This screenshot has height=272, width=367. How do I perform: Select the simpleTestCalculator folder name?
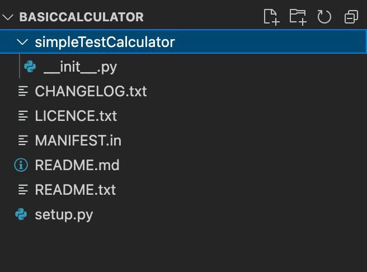pyautogui.click(x=105, y=42)
